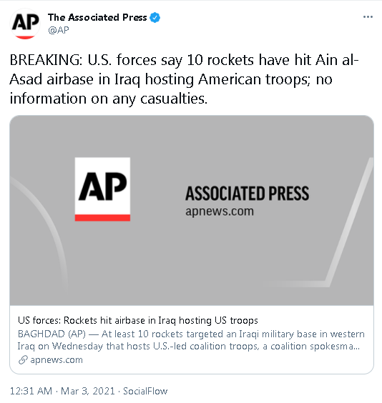This screenshot has height=403, width=382.
Task: Click the chain link icon beside apnews.com
Action: point(23,360)
